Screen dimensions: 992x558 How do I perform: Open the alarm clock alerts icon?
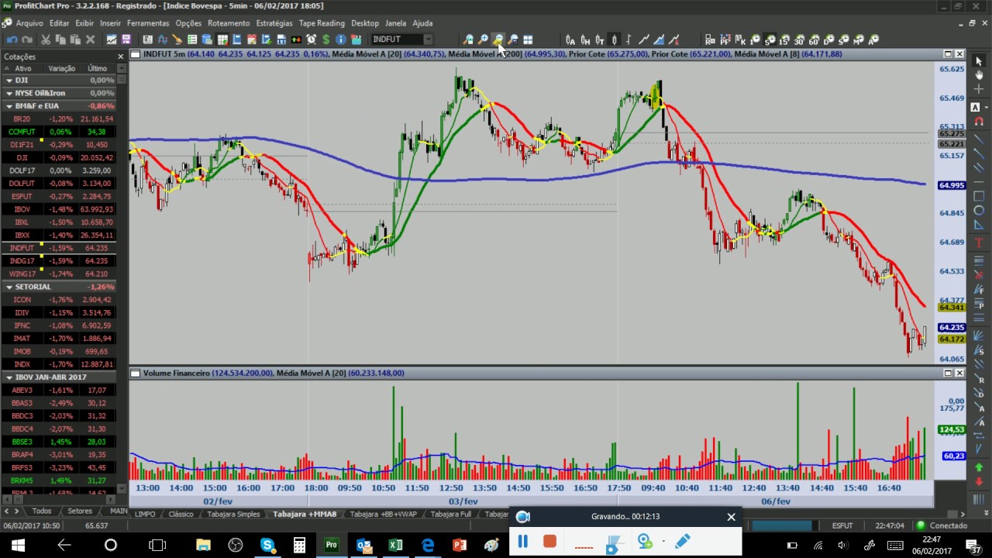pos(312,40)
